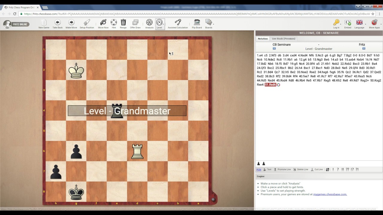Click the Log in key icon
The width and height of the screenshot is (383, 215).
336,22
